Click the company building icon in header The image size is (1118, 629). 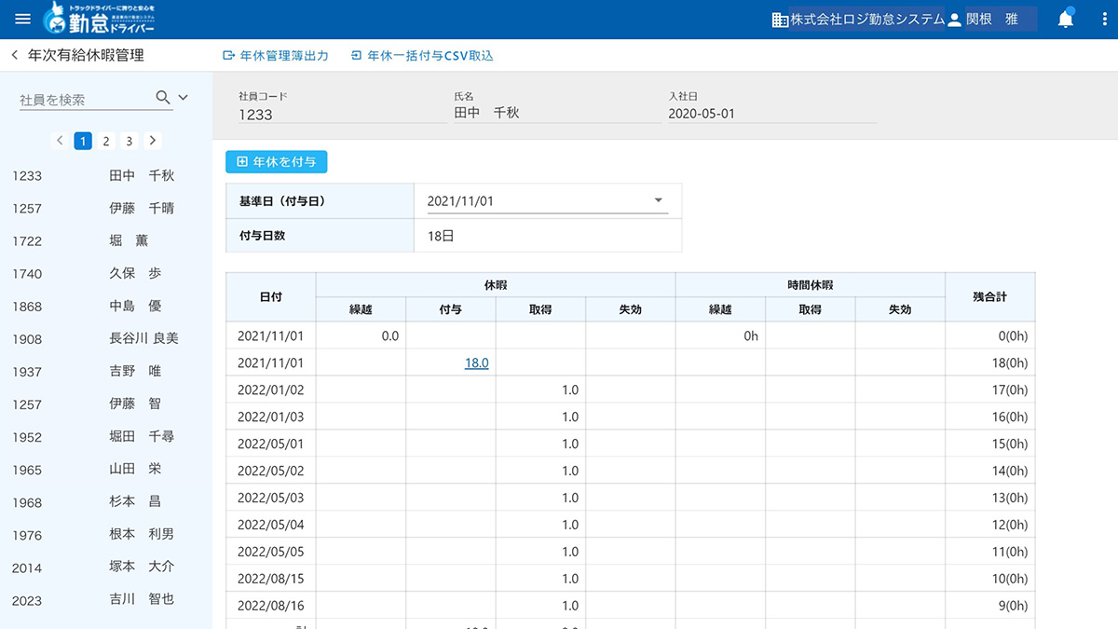[781, 20]
